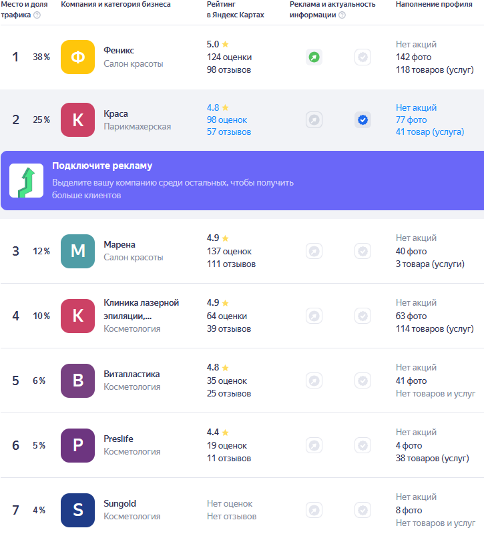Click the red K logo of Клиника лазерной эпиляции

77,316
